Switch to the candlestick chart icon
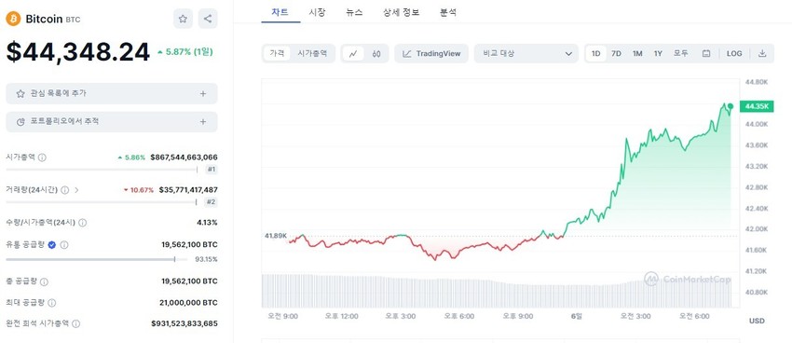The width and height of the screenshot is (792, 343). point(376,53)
